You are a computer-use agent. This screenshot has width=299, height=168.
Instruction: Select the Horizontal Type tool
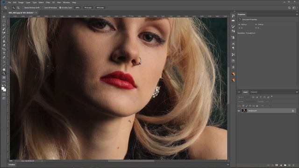pyautogui.click(x=4, y=53)
